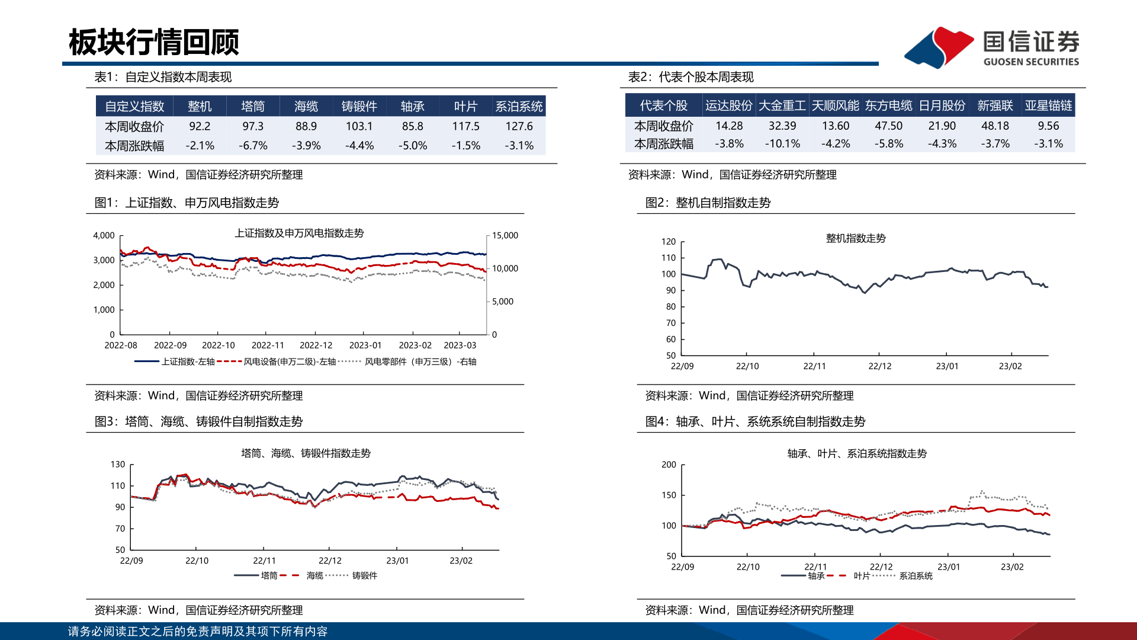This screenshot has height=640, width=1137.
Task: Click the chart title 上证指数及申万风电指数走势
Action: tap(299, 233)
